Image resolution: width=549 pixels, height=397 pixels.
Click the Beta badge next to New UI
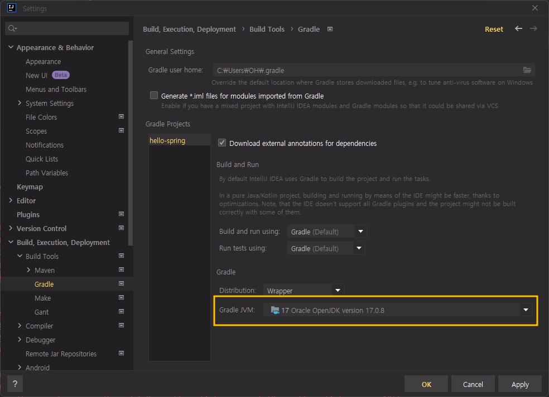tap(61, 75)
